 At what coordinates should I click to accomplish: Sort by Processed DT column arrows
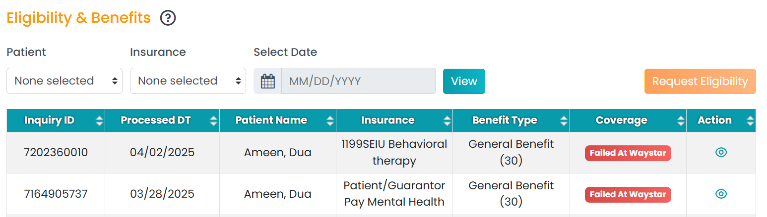click(x=214, y=121)
